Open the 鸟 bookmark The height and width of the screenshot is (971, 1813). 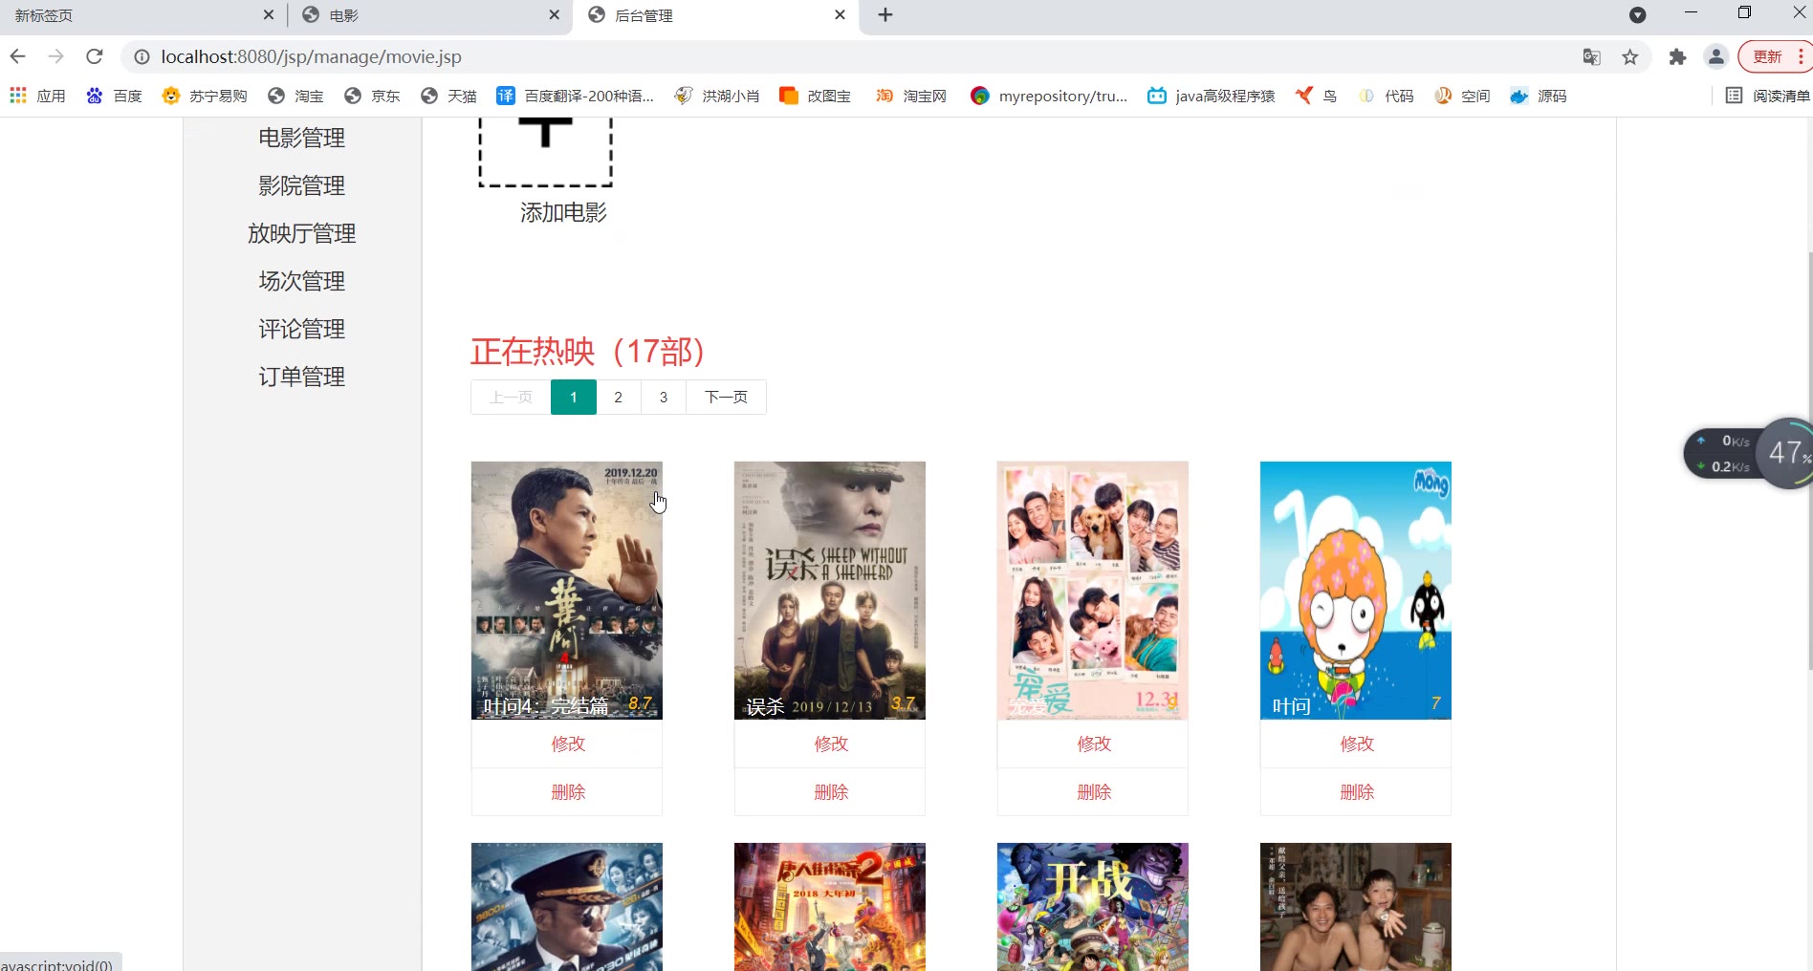1316,96
